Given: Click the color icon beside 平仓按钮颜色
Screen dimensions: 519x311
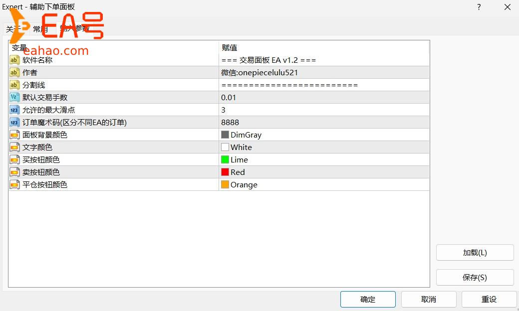Looking at the screenshot, I should [14, 185].
